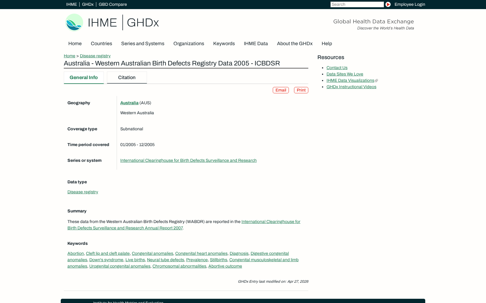Click the external link icon beside IHME Data Visualizations
486x303 pixels.
click(x=376, y=81)
